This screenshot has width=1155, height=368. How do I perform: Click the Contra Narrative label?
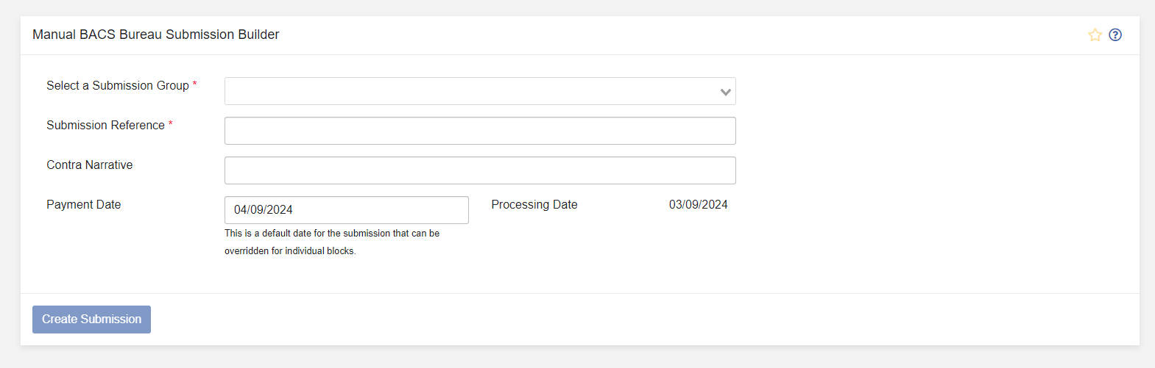click(x=90, y=165)
